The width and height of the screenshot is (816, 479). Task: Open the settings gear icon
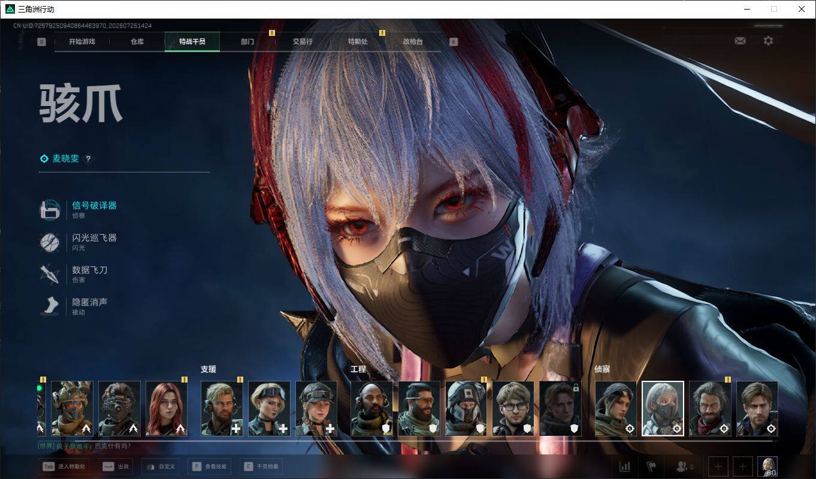pyautogui.click(x=768, y=41)
